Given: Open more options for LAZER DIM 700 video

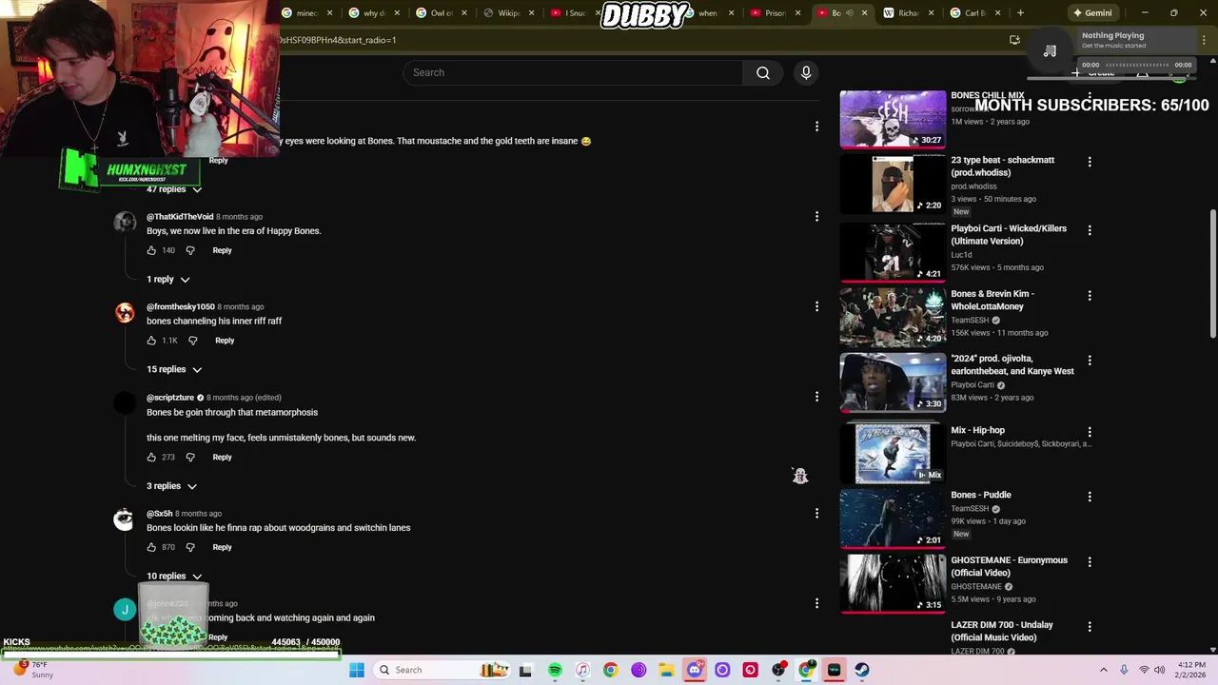Looking at the screenshot, I should 1090,627.
